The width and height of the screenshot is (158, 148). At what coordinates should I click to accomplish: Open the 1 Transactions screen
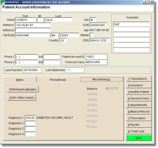pyautogui.click(x=139, y=79)
